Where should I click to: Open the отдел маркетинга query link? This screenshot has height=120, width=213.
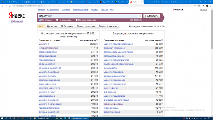click(47, 56)
